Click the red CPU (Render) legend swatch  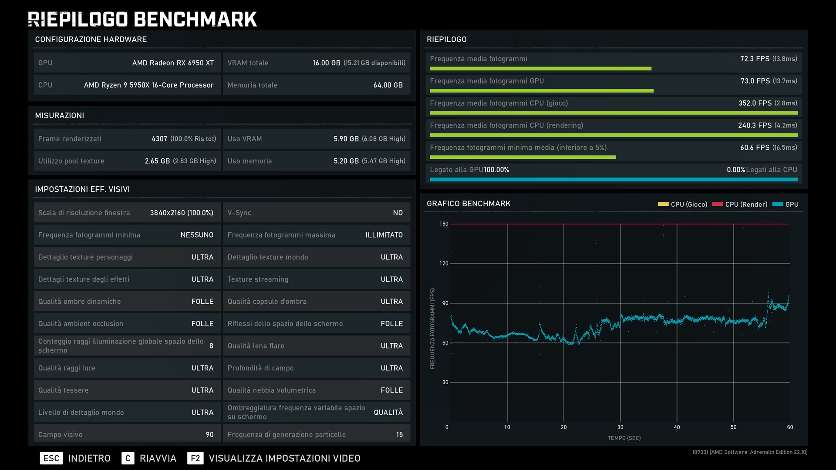tap(718, 204)
